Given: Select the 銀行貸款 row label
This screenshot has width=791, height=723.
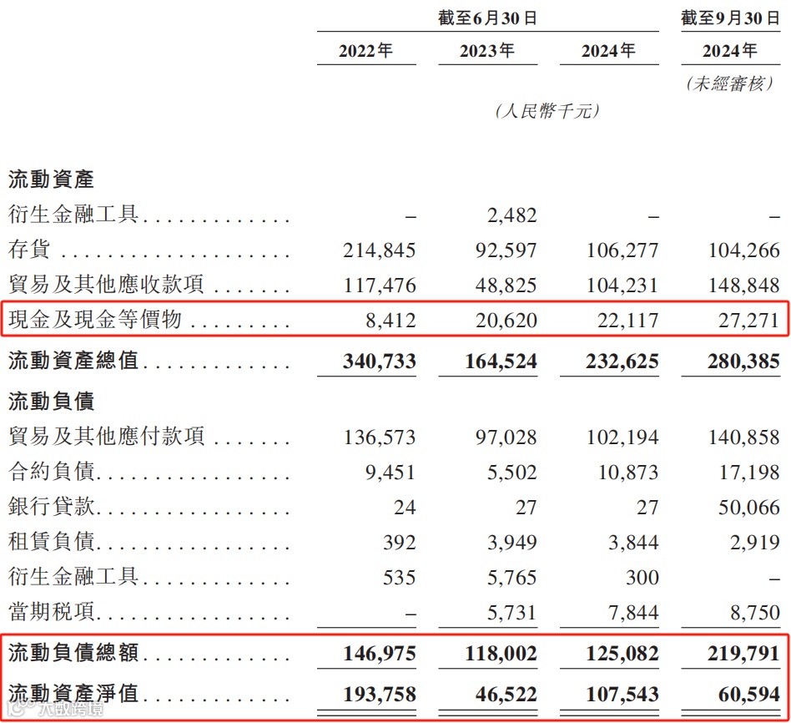Looking at the screenshot, I should coord(51,506).
